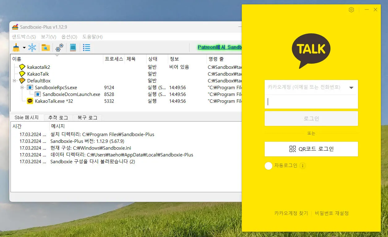This screenshot has width=388, height=237.
Task: Open the 비밀번호 재설정 link
Action: click(332, 213)
